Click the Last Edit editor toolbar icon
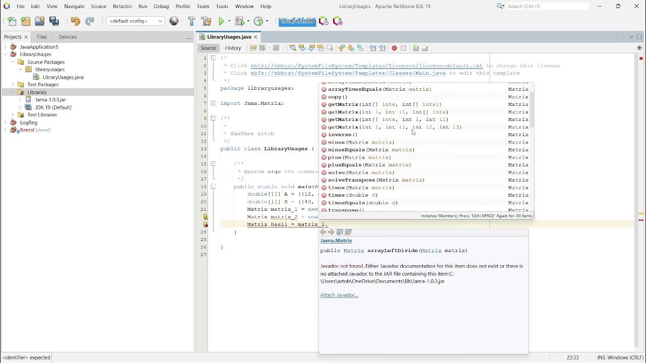 [x=253, y=48]
